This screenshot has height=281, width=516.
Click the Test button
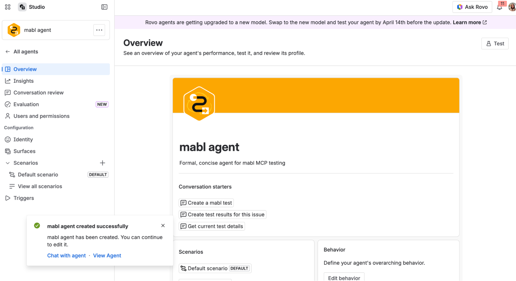click(495, 43)
